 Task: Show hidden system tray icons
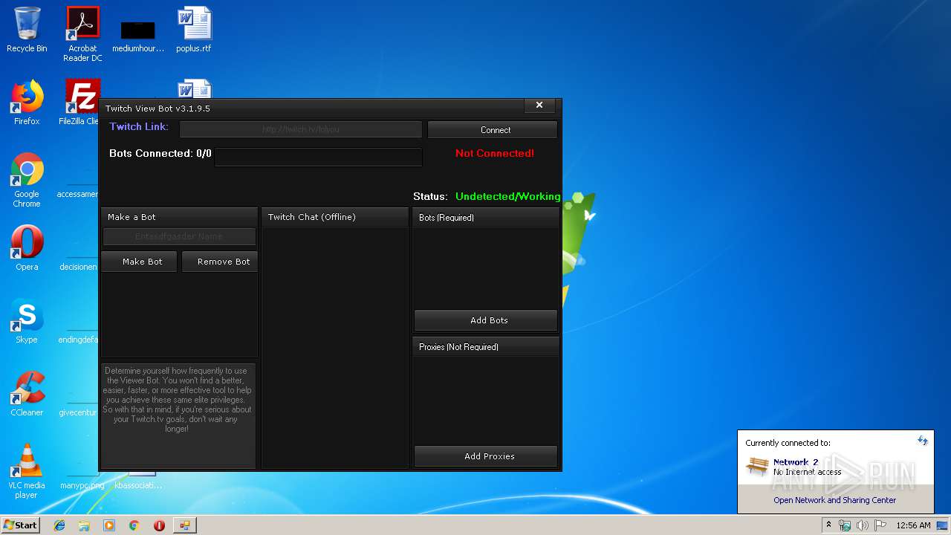pos(828,525)
